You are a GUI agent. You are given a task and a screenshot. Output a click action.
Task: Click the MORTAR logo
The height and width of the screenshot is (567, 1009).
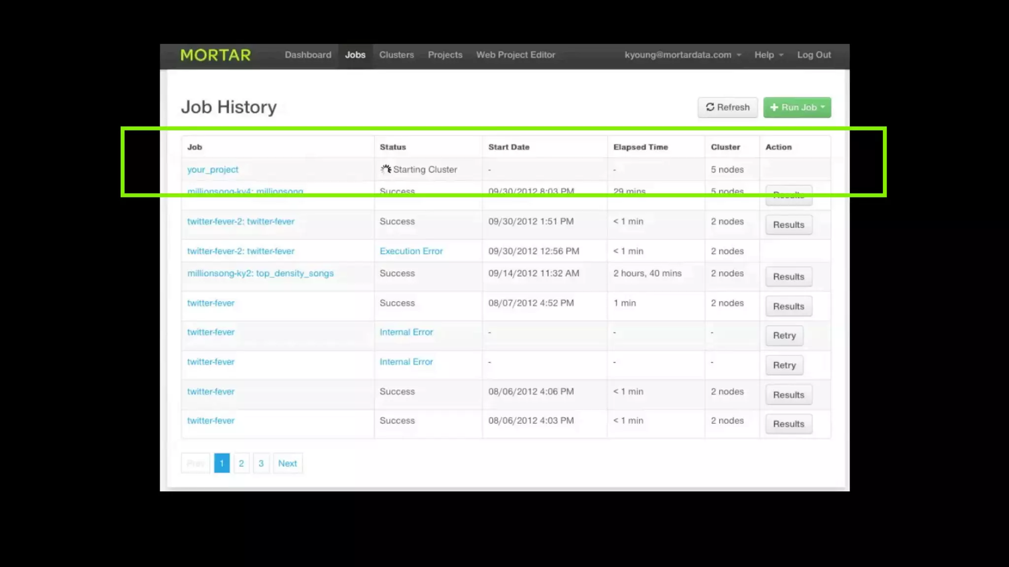[215, 55]
